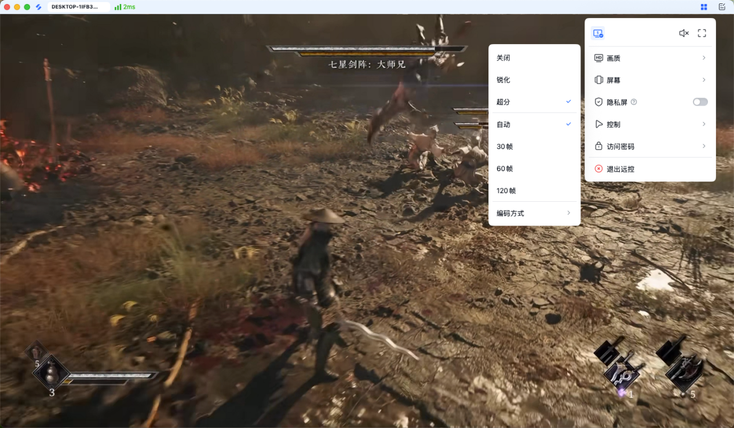Image resolution: width=734 pixels, height=428 pixels.
Task: Open the 画质 menu entry
Action: click(650, 58)
